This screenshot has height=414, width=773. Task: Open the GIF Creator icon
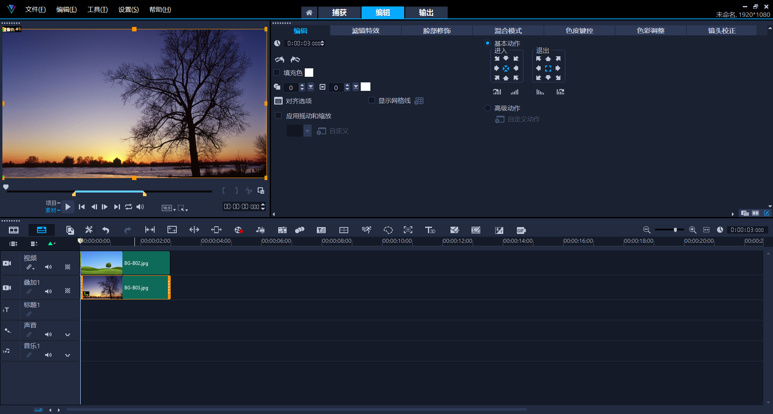point(521,230)
